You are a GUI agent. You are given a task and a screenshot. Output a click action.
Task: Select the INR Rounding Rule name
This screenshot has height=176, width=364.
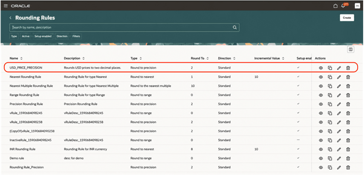coord(23,149)
